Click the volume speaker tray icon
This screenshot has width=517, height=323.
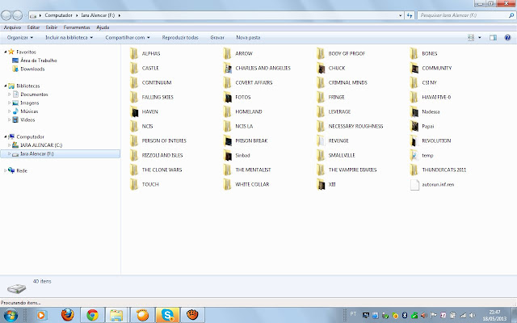coord(472,316)
